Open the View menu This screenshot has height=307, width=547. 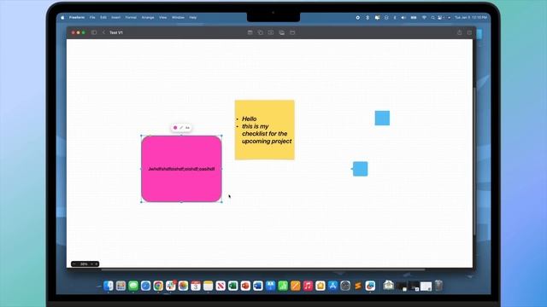tap(163, 17)
